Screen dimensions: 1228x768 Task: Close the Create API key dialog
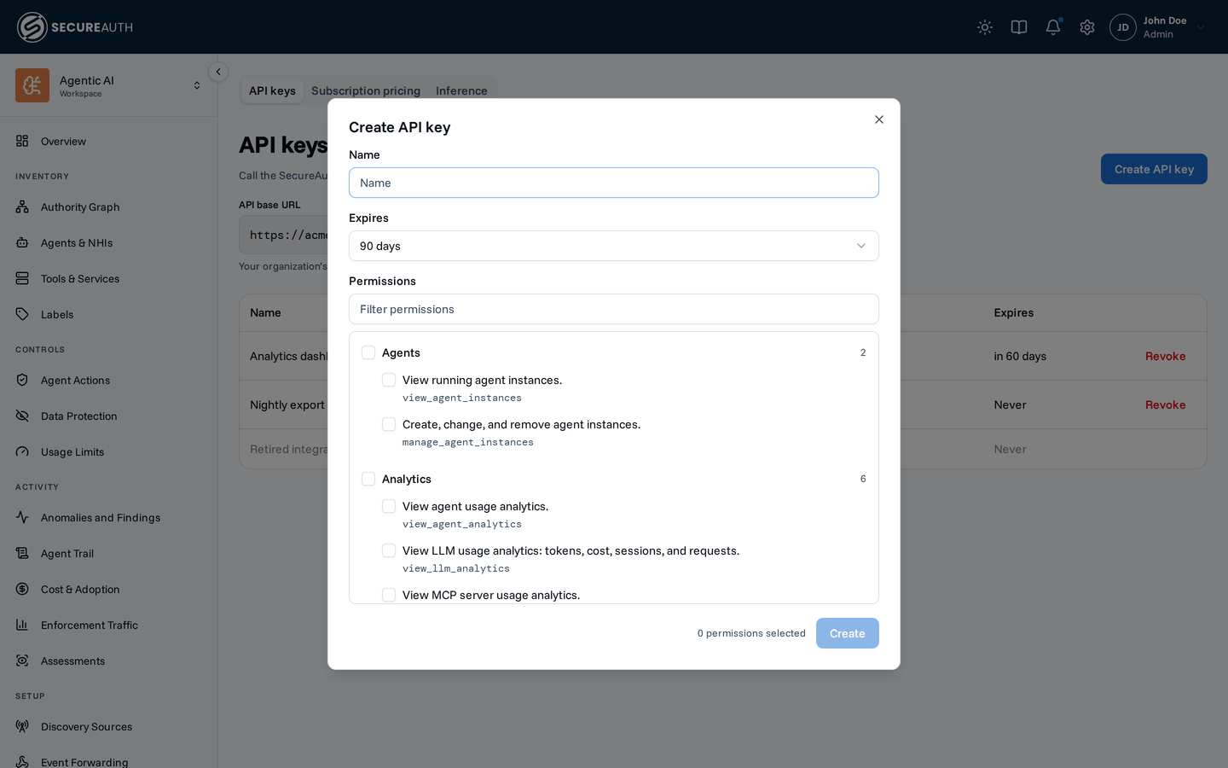879,119
